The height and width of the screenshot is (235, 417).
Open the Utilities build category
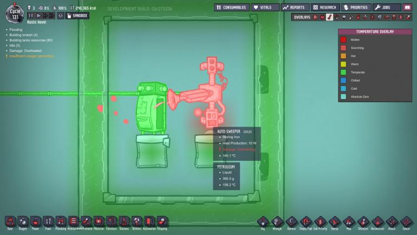[136, 221]
